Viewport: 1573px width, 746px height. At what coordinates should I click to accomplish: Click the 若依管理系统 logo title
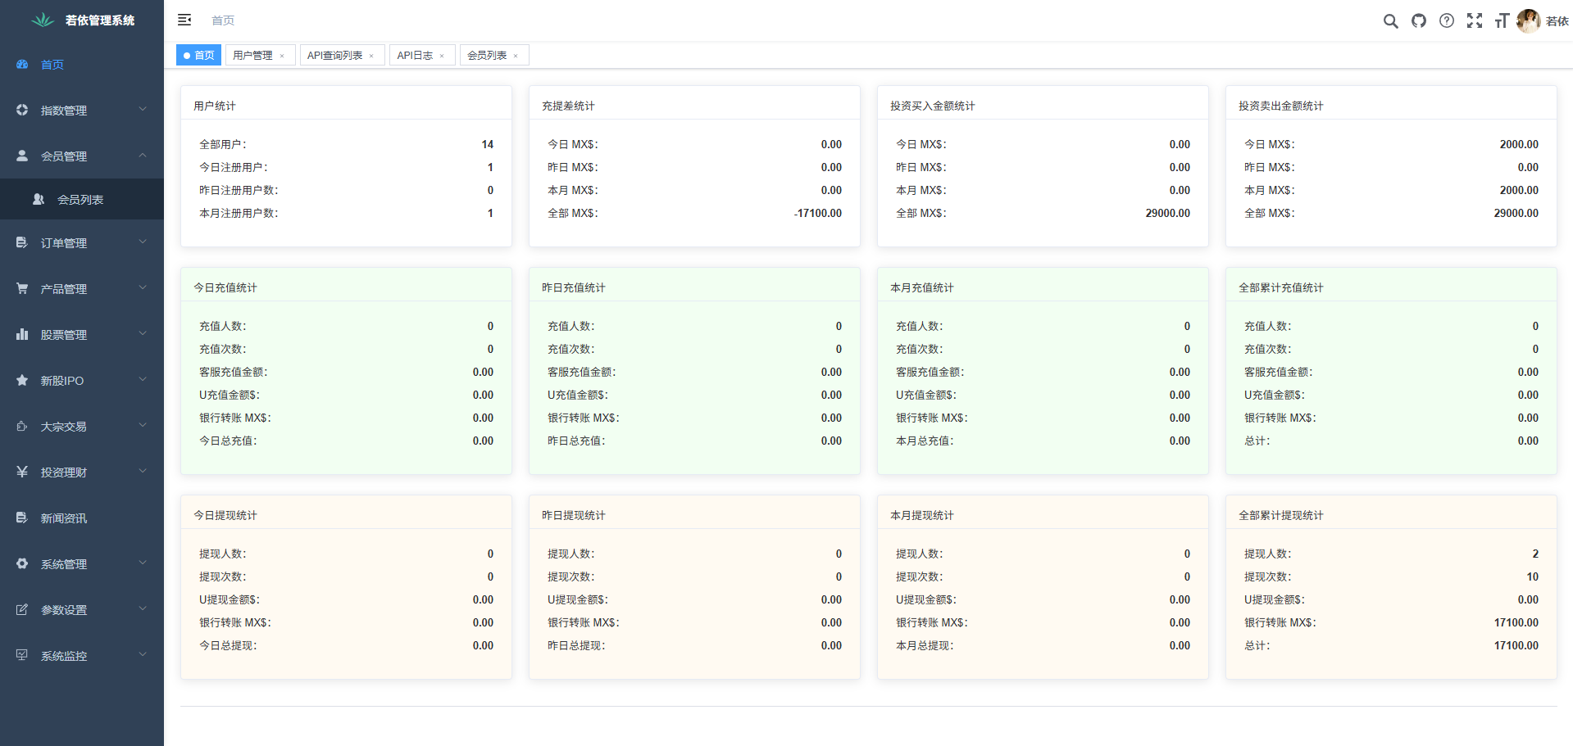(x=99, y=20)
